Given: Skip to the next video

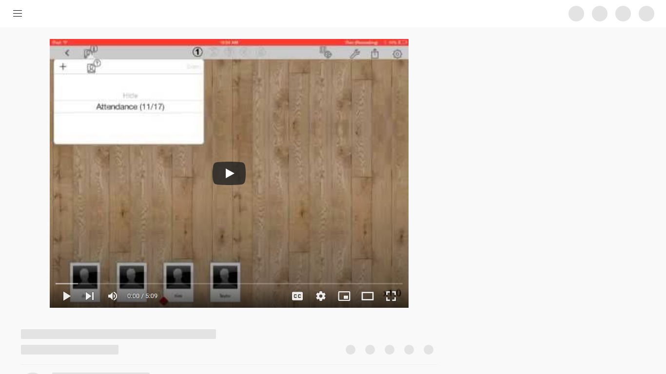Looking at the screenshot, I should point(90,296).
